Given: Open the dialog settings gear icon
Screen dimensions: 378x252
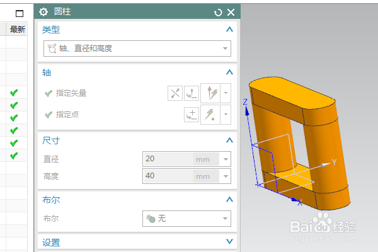Looking at the screenshot, I should tap(43, 12).
